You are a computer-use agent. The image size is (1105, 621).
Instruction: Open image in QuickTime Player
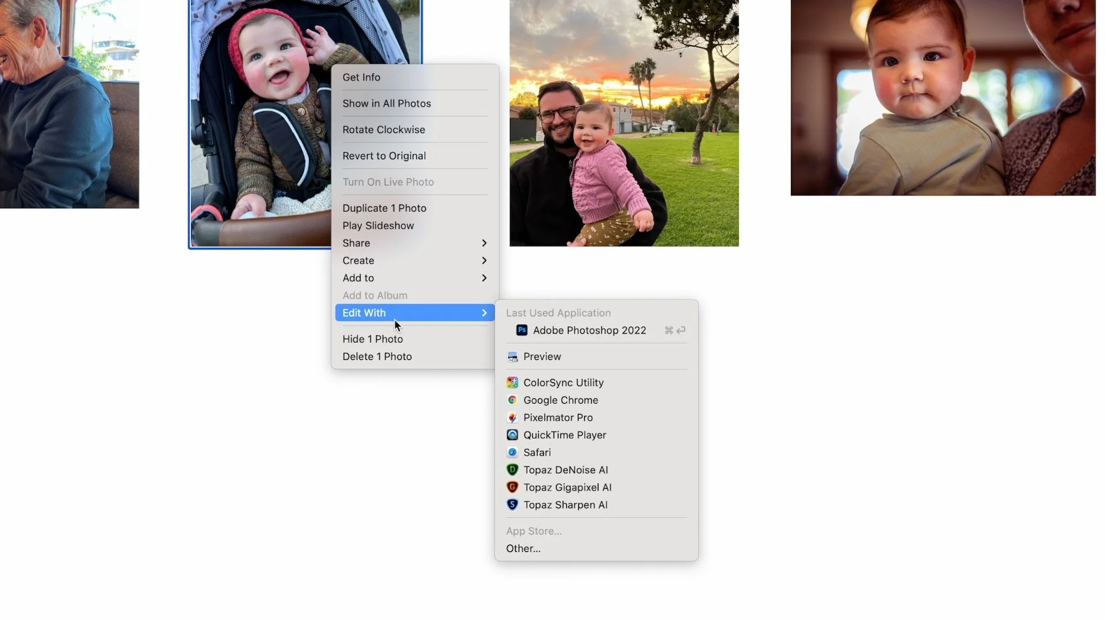coord(565,435)
